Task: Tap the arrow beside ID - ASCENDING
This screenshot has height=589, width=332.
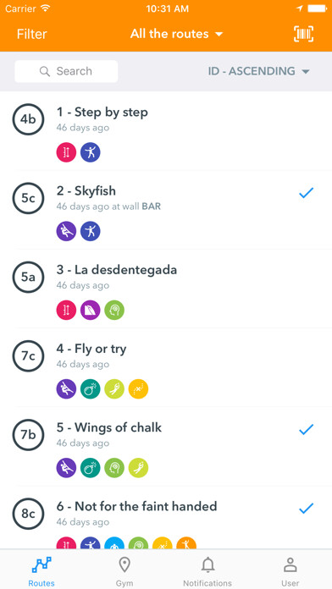Action: tap(305, 71)
